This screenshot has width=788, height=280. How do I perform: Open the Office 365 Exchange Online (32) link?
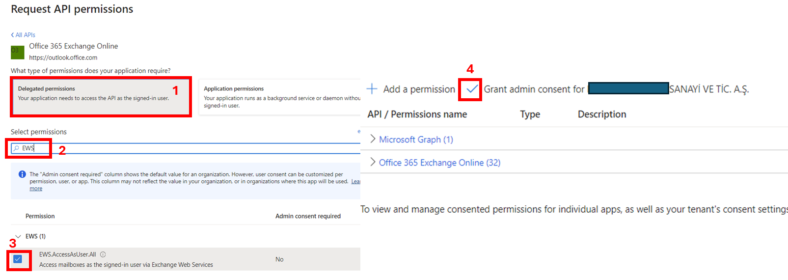[439, 163]
